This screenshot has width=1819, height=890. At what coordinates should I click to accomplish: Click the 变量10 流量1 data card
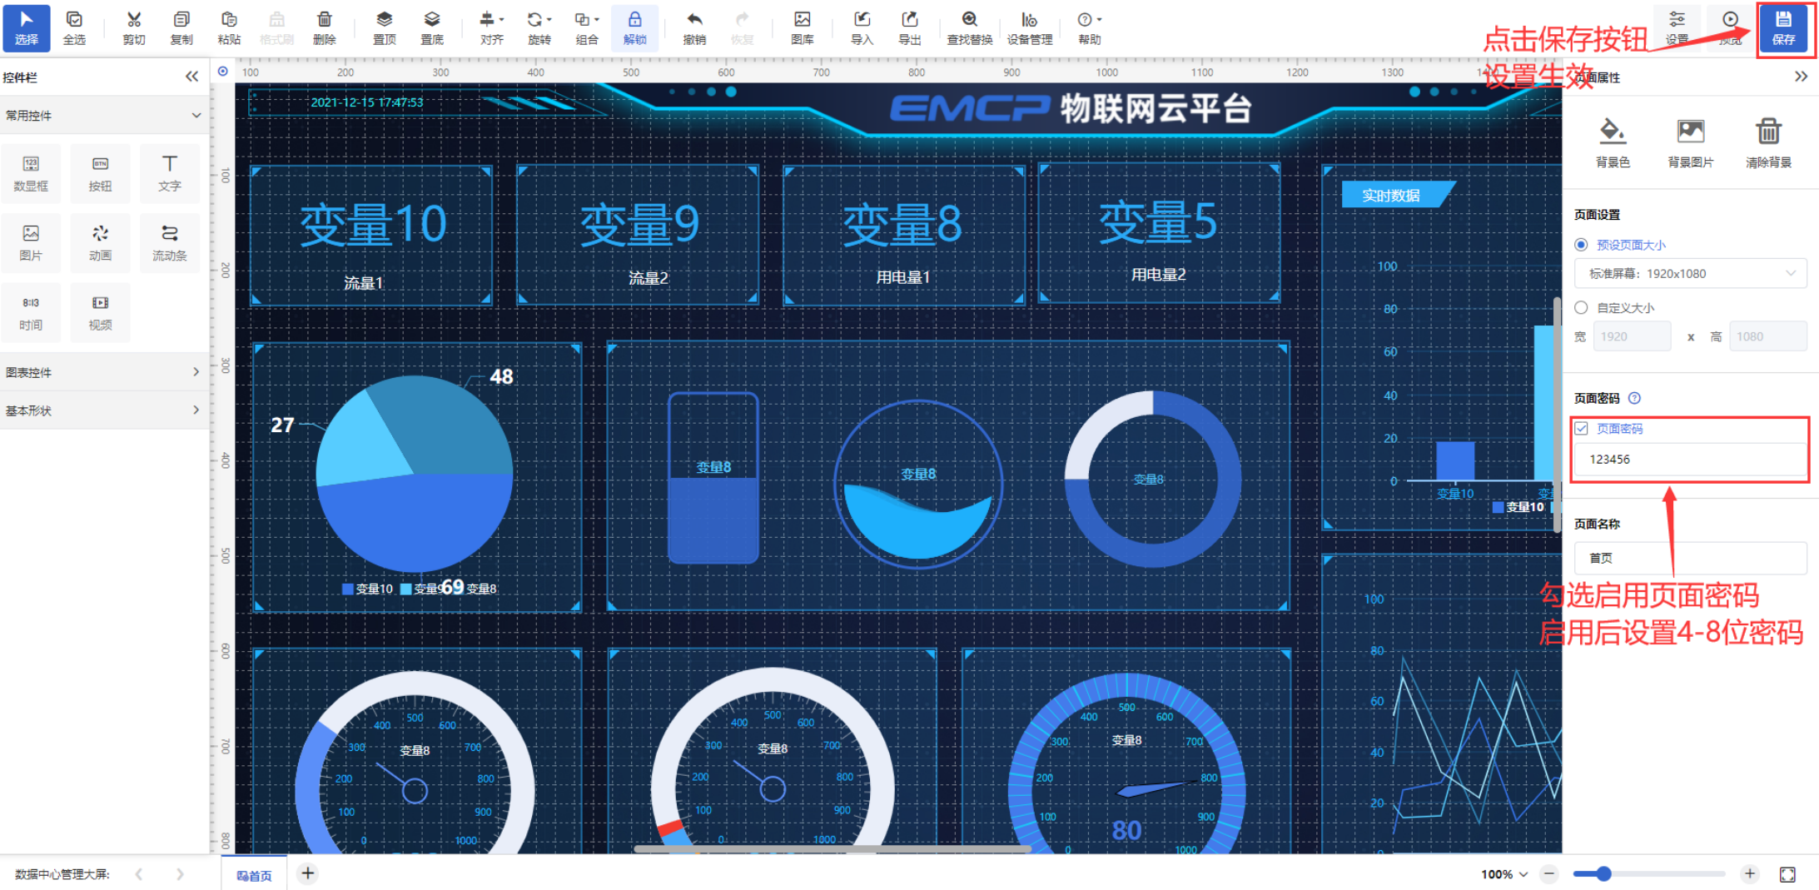click(x=371, y=236)
